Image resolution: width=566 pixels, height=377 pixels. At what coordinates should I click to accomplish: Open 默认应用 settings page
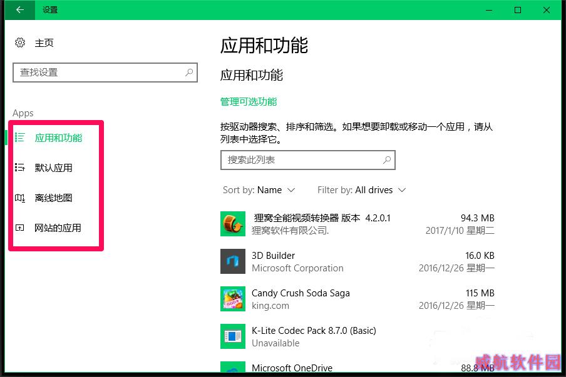(54, 168)
